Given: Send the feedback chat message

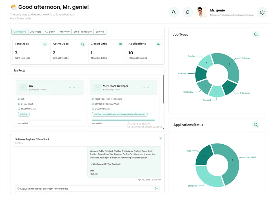Looking at the screenshot, I should (156, 189).
